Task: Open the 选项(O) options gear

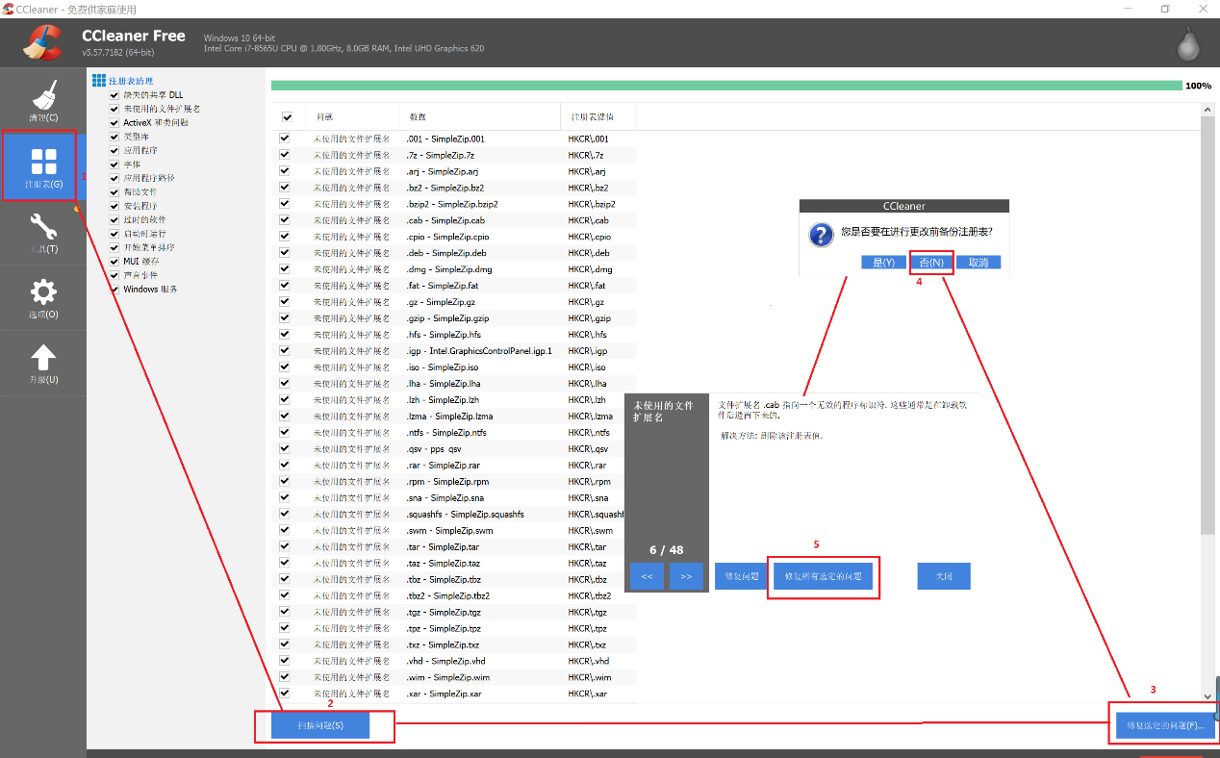Action: [x=43, y=297]
